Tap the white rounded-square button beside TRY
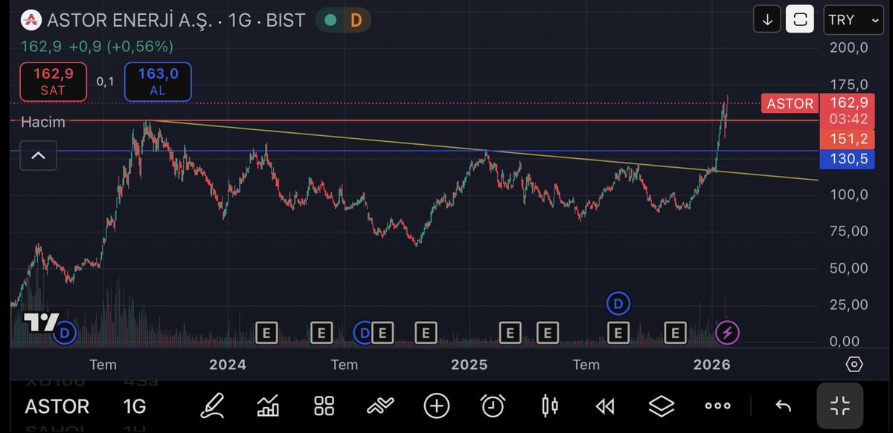 click(800, 19)
